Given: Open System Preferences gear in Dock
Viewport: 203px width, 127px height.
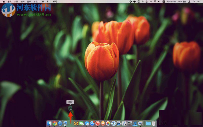Looking at the screenshot, I should tap(130, 123).
